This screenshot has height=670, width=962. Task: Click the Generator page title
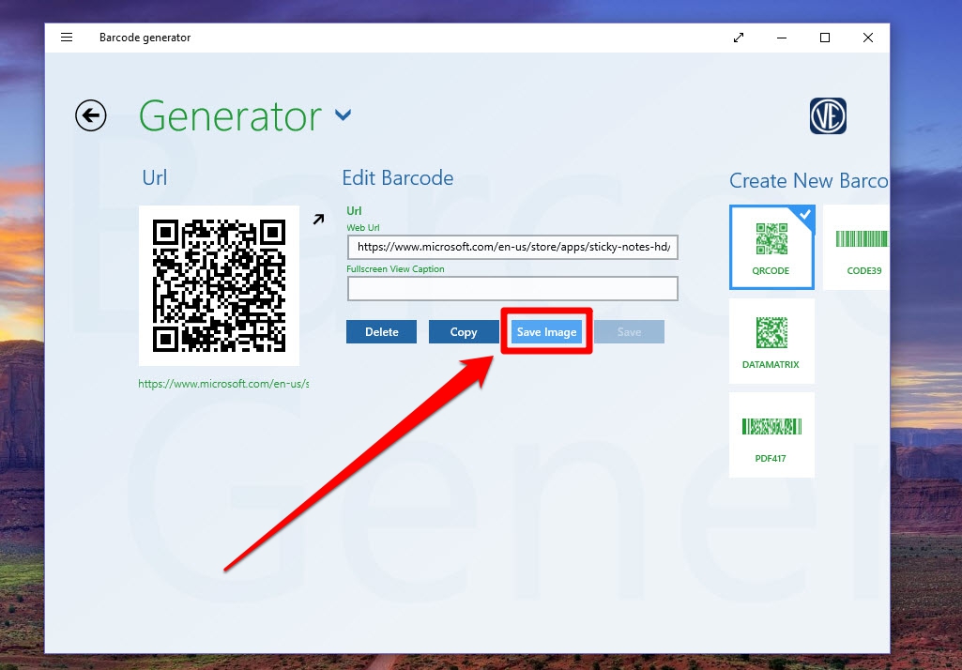click(230, 116)
